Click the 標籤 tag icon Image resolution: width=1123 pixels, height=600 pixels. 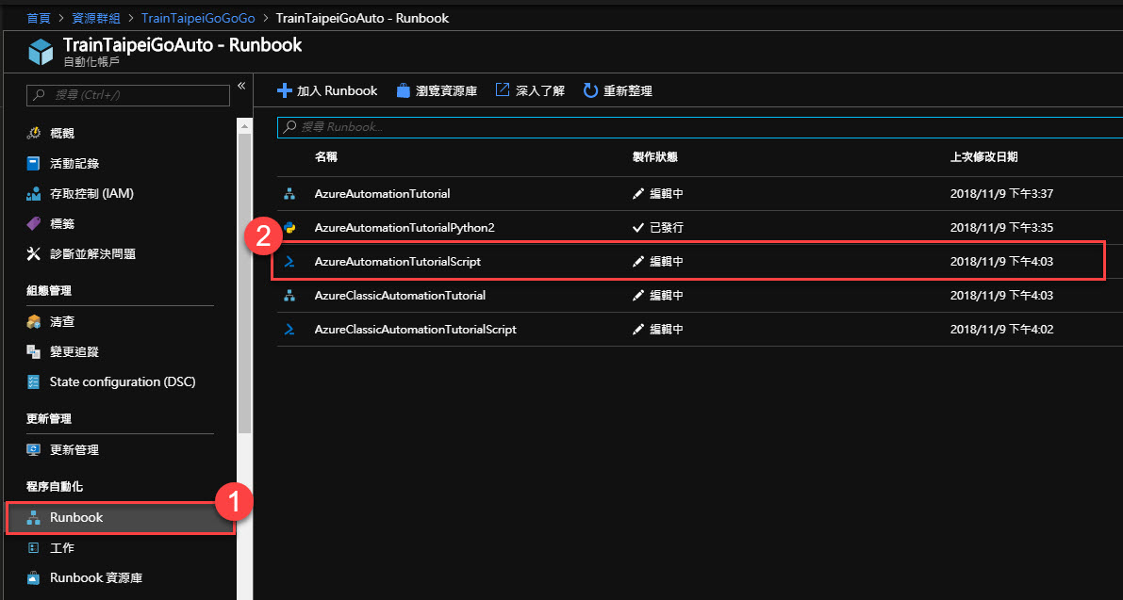click(x=34, y=224)
